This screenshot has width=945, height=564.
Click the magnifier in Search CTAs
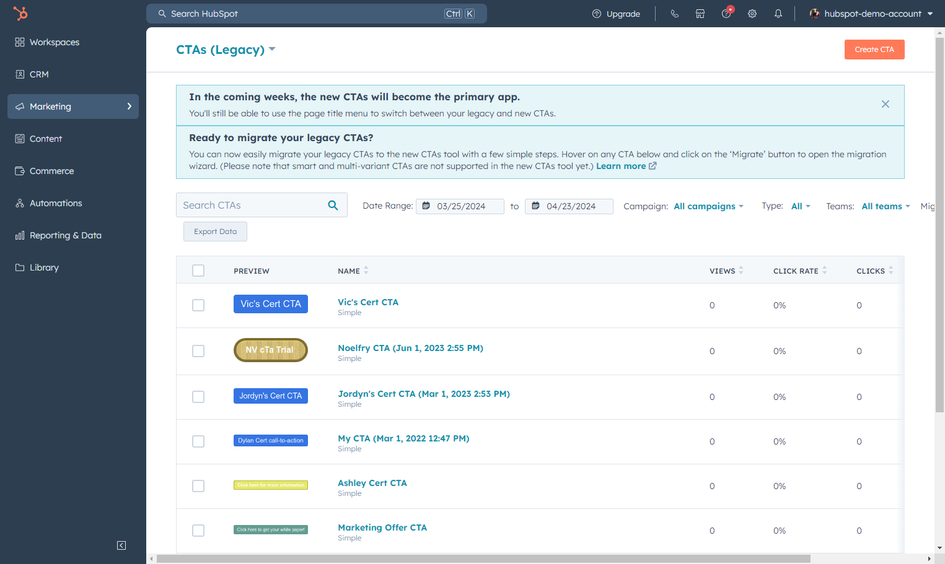(333, 205)
